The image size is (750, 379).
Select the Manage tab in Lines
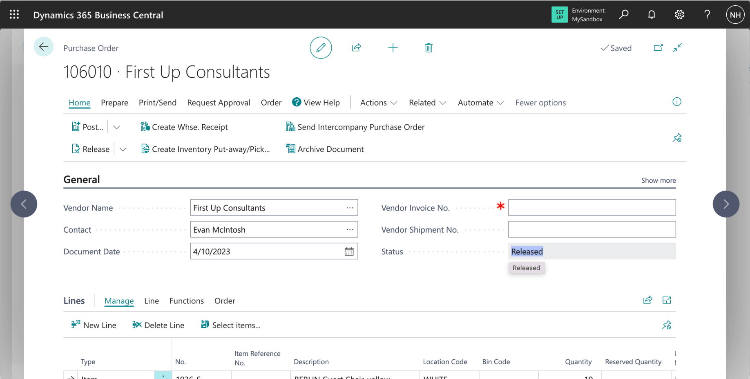pos(119,301)
